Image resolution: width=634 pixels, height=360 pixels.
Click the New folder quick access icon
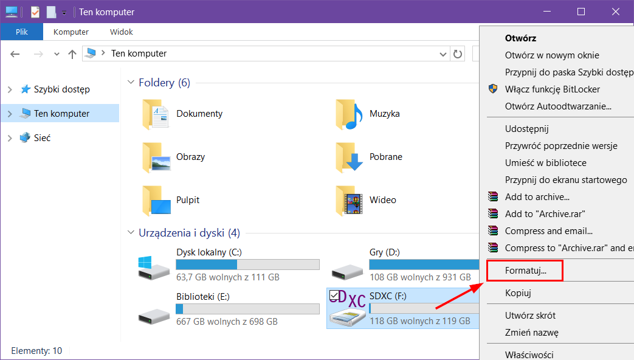pos(51,12)
